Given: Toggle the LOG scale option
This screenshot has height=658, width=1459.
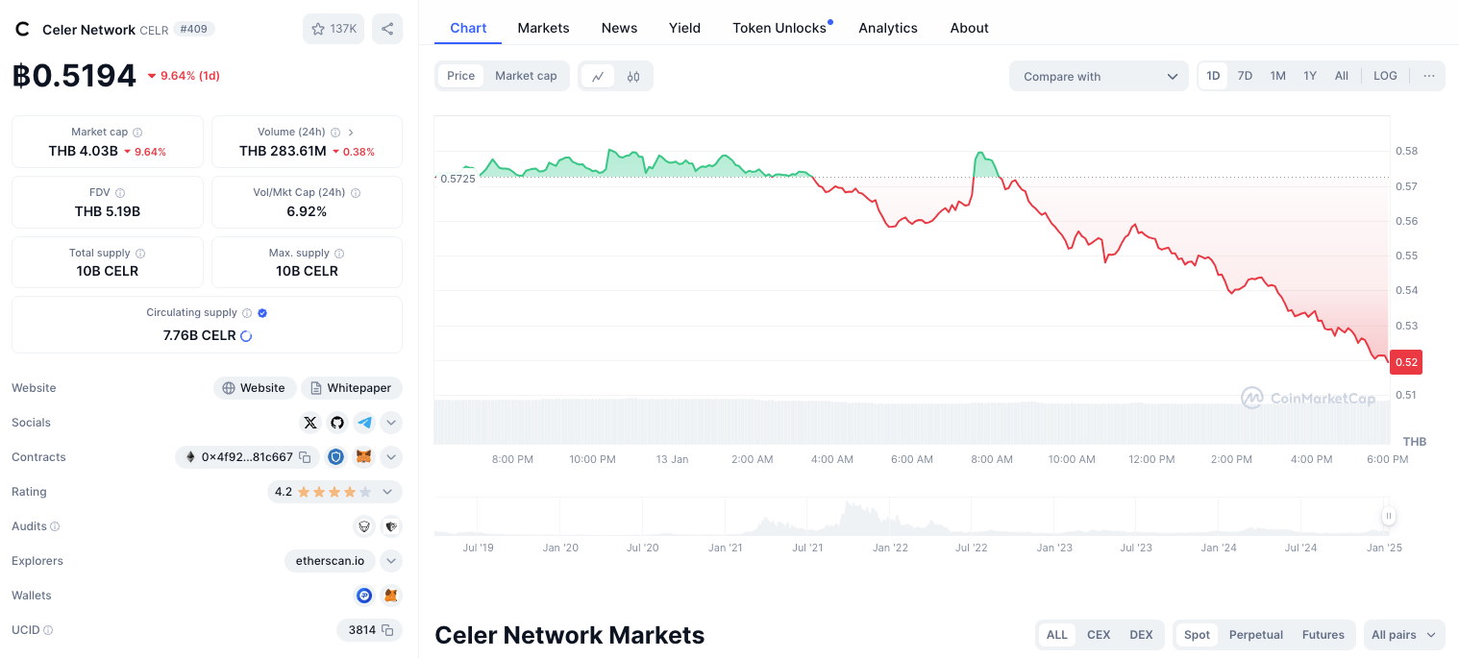Looking at the screenshot, I should point(1385,76).
